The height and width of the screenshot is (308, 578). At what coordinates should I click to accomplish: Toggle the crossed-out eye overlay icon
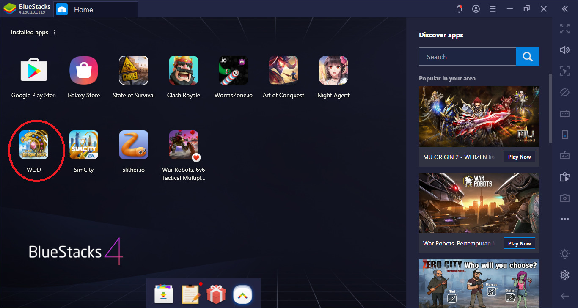coord(565,92)
